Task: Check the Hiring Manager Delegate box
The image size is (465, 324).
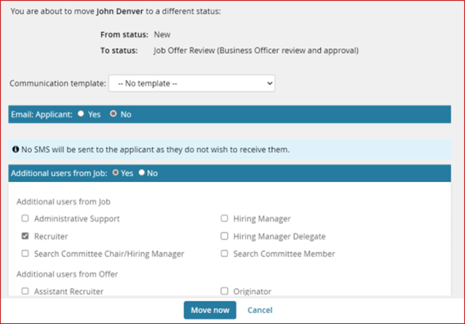Action: 224,236
